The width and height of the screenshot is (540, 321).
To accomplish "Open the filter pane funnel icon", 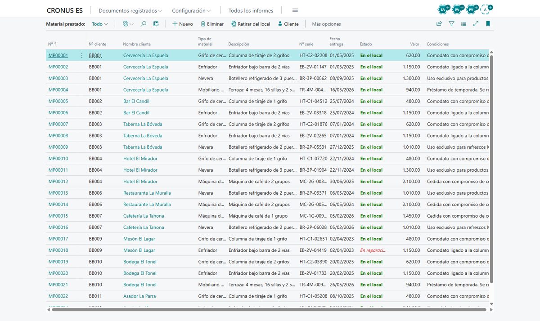I will pyautogui.click(x=451, y=24).
